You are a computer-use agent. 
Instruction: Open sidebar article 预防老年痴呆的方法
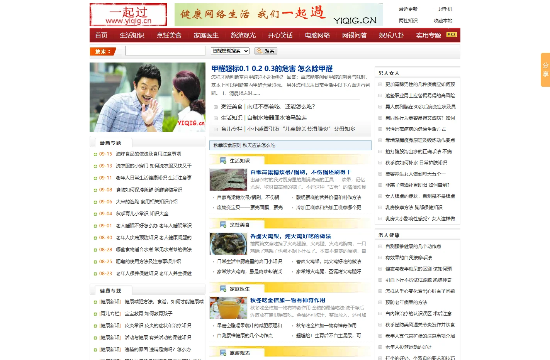[x=406, y=302]
